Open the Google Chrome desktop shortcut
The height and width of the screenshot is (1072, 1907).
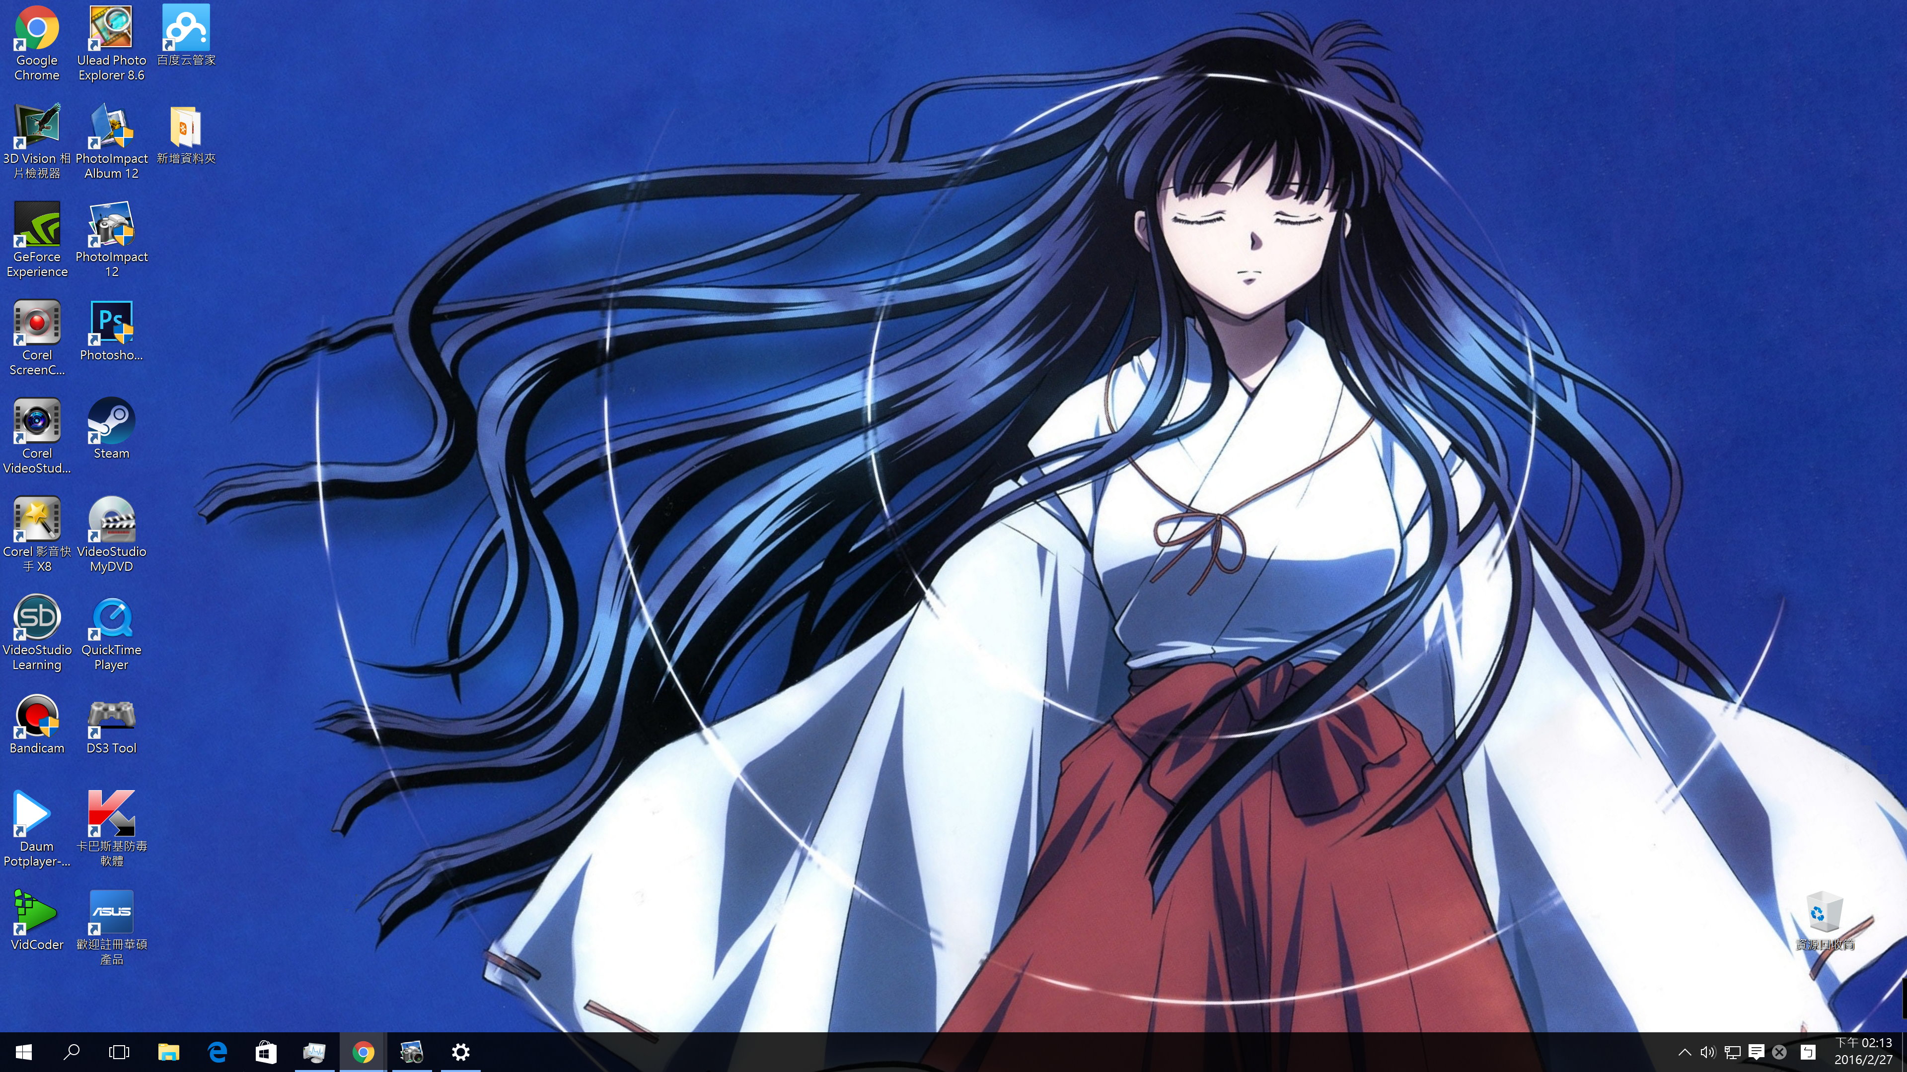pos(37,43)
